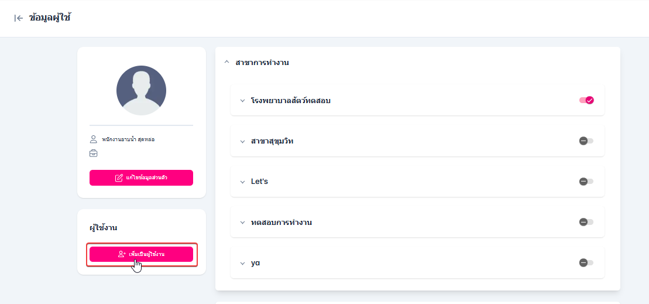Enable the Let's branch toggle

pyautogui.click(x=586, y=182)
